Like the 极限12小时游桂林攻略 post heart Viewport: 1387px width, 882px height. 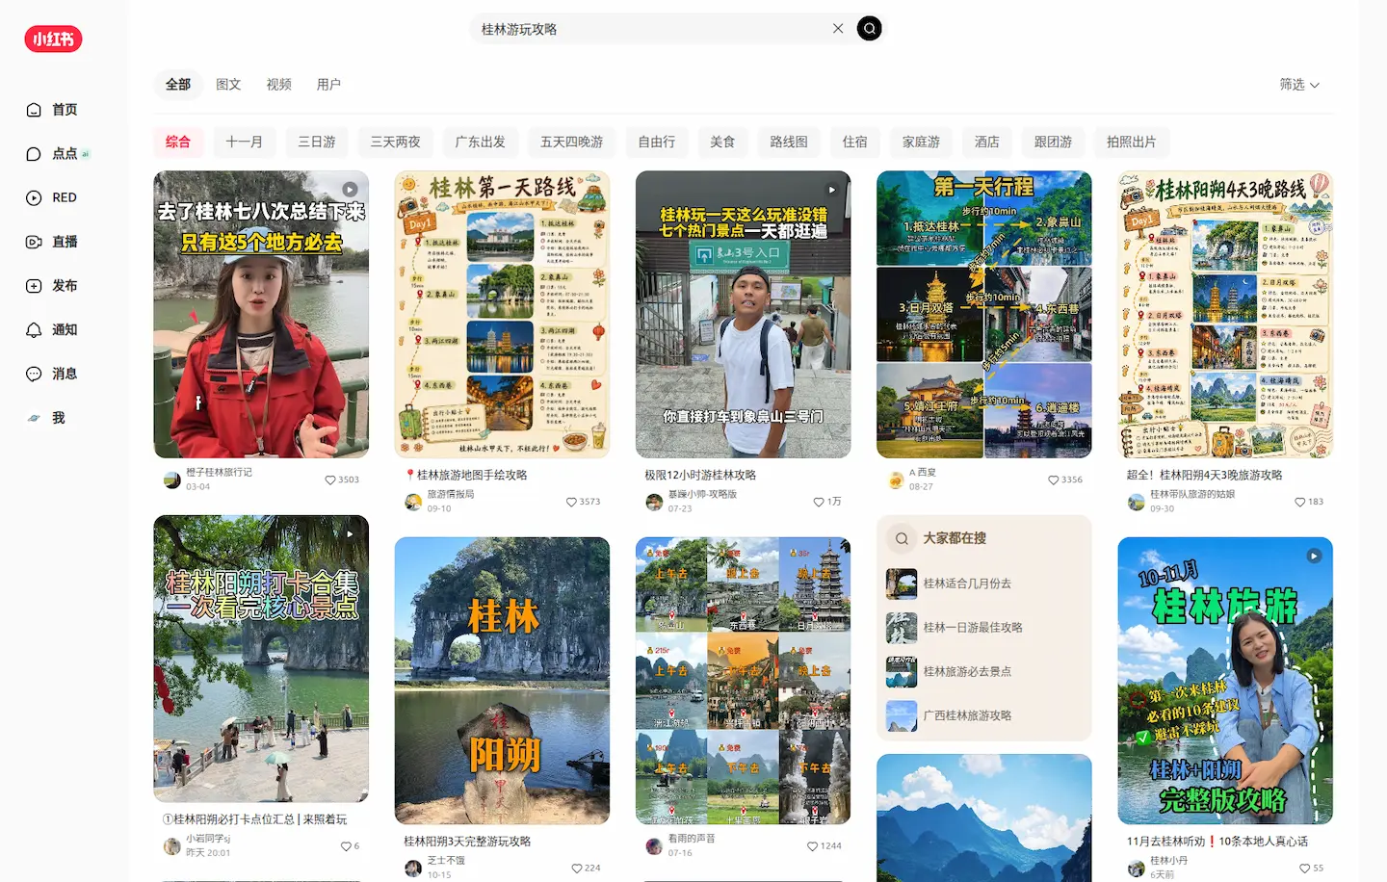(819, 502)
